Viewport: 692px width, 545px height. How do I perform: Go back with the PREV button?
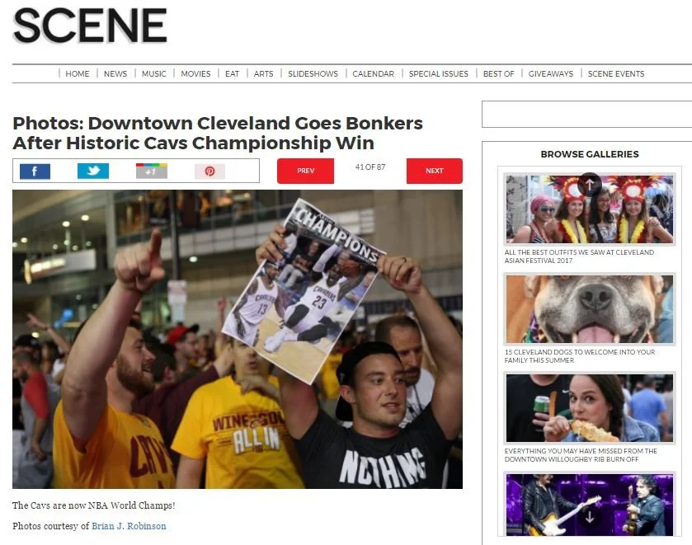click(x=305, y=171)
